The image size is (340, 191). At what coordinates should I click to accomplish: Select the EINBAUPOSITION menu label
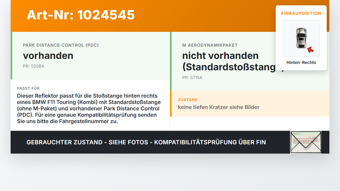[x=301, y=13]
